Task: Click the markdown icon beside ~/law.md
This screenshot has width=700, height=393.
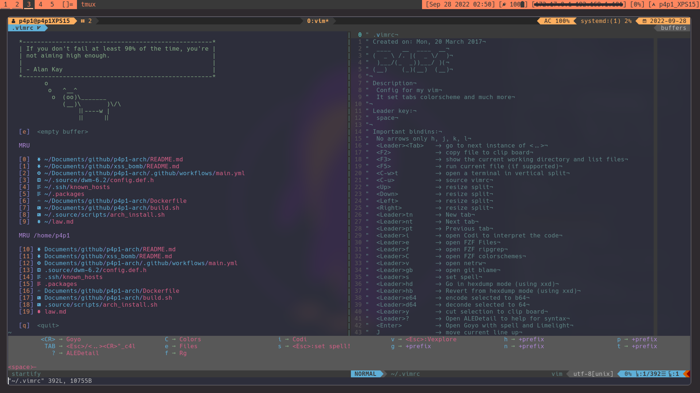Action: pyautogui.click(x=39, y=222)
